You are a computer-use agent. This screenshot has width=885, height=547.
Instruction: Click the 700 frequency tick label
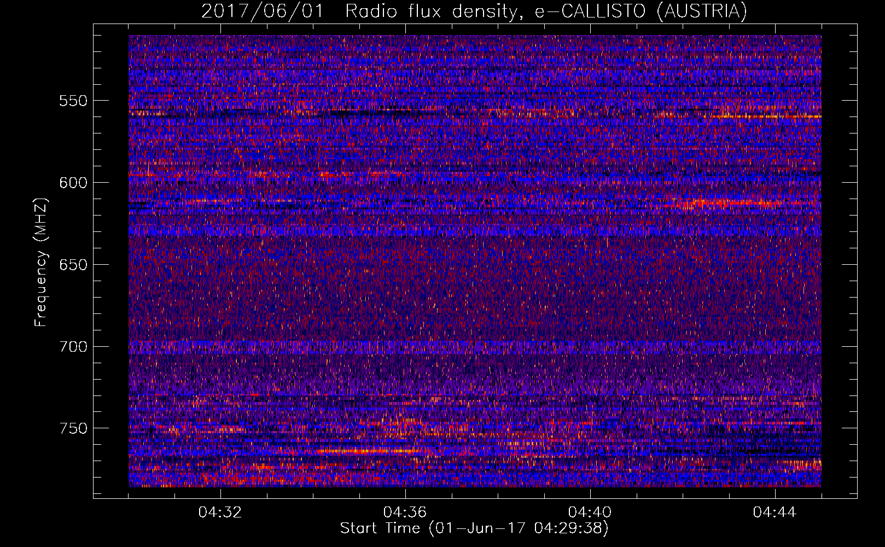coord(73,347)
